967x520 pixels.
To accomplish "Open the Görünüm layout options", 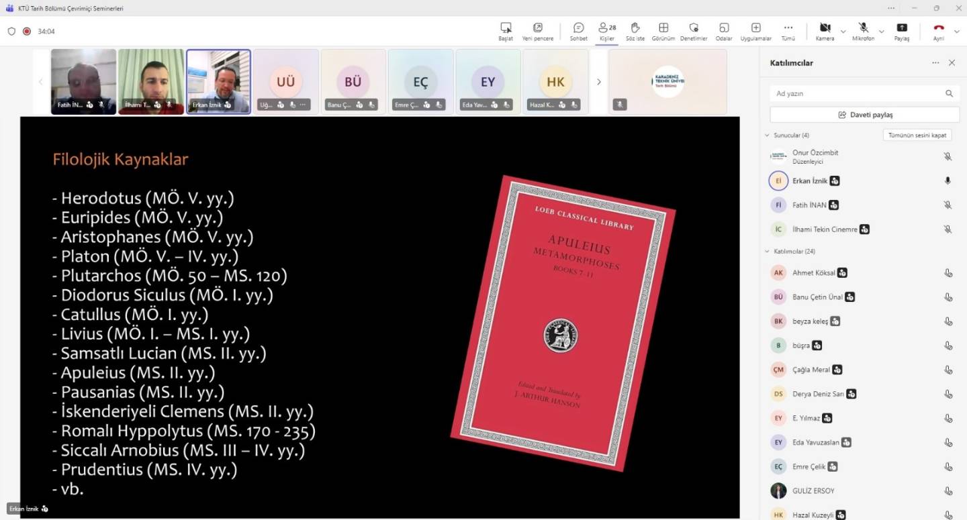I will (663, 31).
